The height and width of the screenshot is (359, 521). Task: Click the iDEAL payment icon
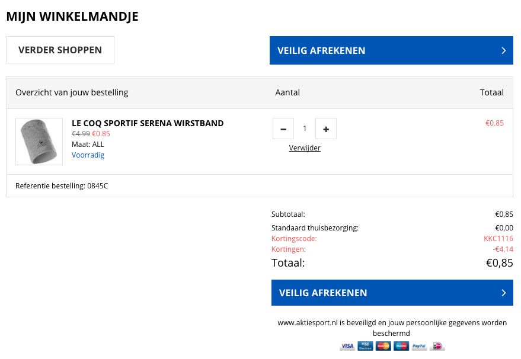click(x=437, y=346)
